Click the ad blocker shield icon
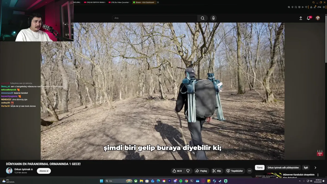This screenshot has height=184, width=327. [299, 7]
